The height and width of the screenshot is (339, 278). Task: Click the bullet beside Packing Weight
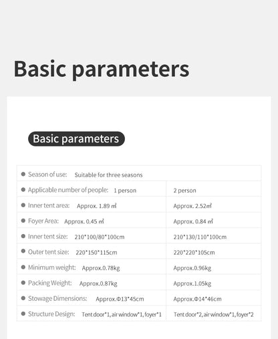click(x=23, y=283)
